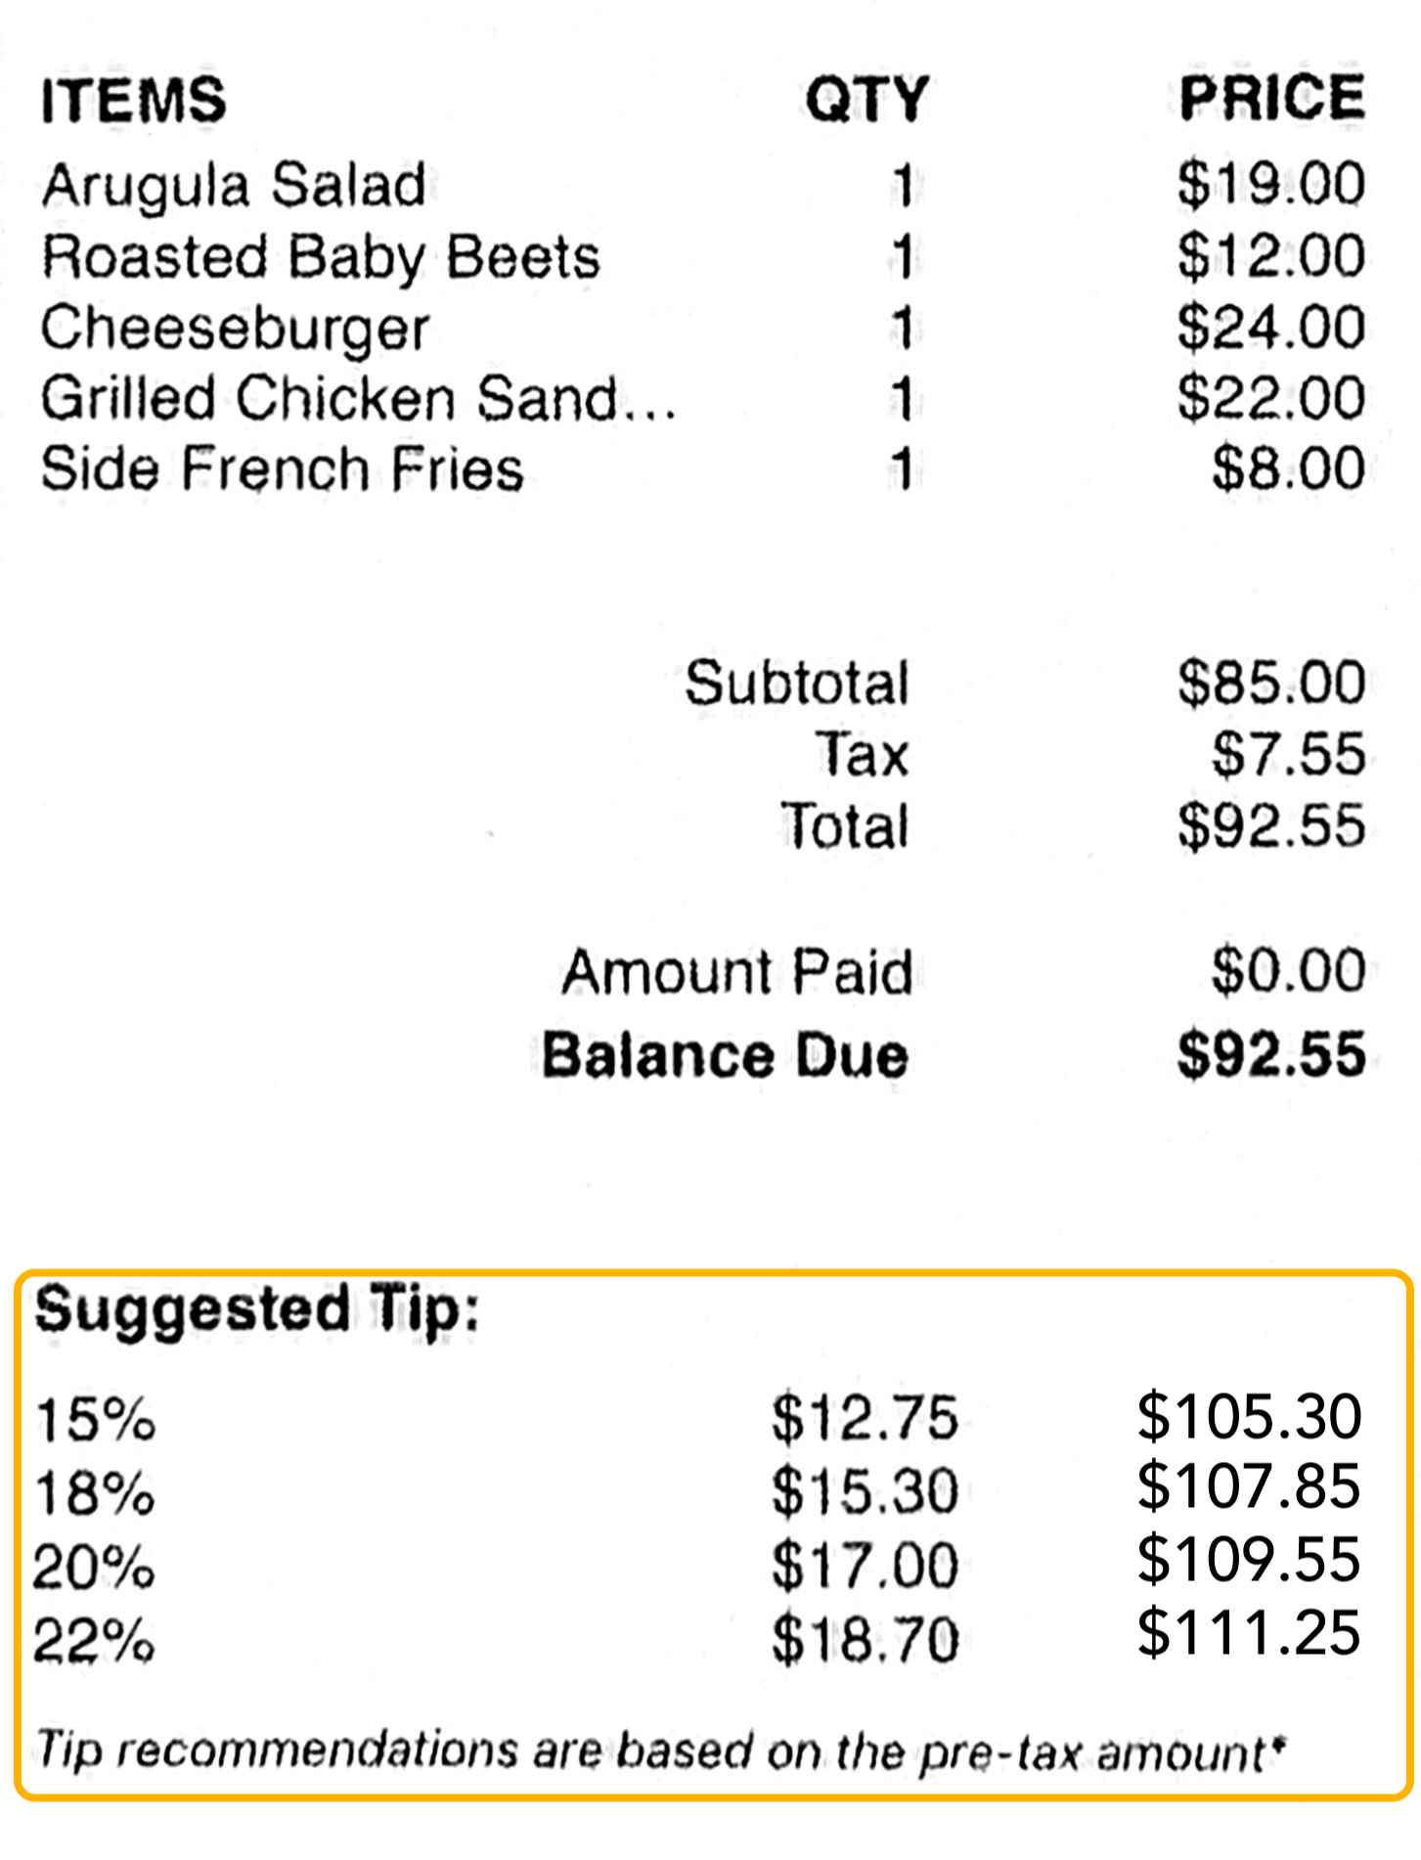
Task: Click the Suggested Tip heading
Action: tap(257, 1308)
